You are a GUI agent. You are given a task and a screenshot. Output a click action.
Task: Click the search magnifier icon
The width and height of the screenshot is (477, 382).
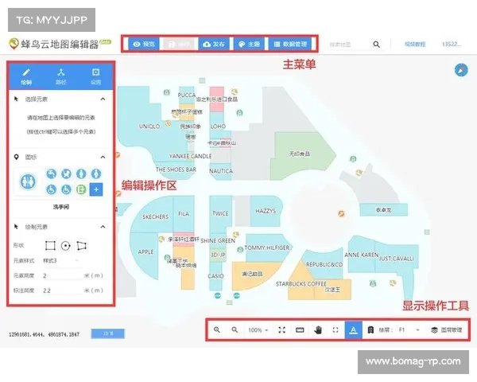tap(377, 45)
